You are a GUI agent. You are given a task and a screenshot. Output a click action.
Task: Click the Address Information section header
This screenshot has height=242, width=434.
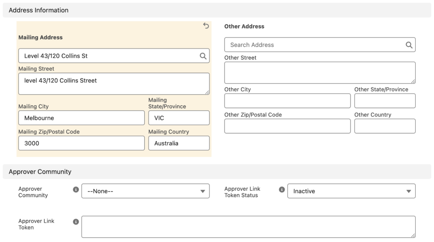point(217,10)
